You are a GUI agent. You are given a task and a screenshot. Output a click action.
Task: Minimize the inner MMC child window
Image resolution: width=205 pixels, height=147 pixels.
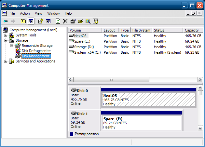188,13
